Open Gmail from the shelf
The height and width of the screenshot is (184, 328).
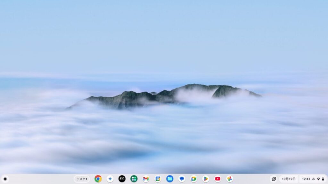[x=146, y=179]
